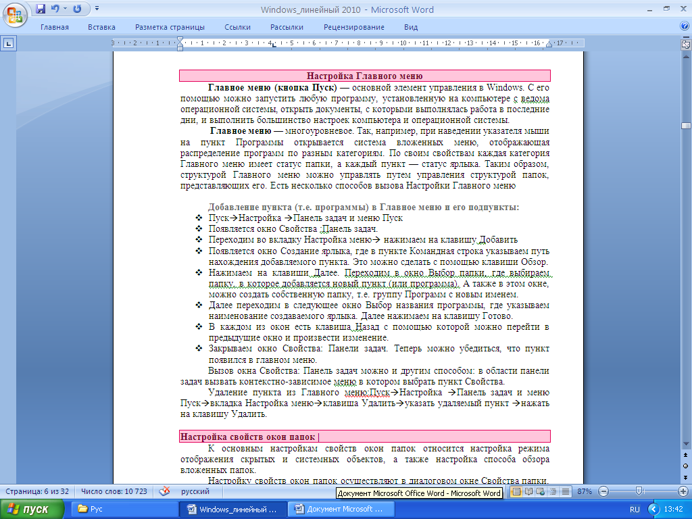Zoom out with minus button
The height and width of the screenshot is (519, 692).
pos(603,491)
